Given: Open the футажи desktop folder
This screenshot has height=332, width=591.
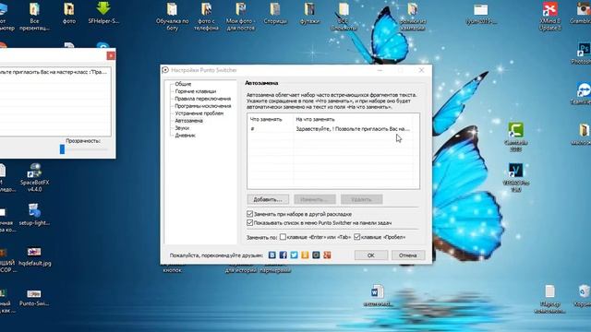Looking at the screenshot, I should tap(310, 13).
